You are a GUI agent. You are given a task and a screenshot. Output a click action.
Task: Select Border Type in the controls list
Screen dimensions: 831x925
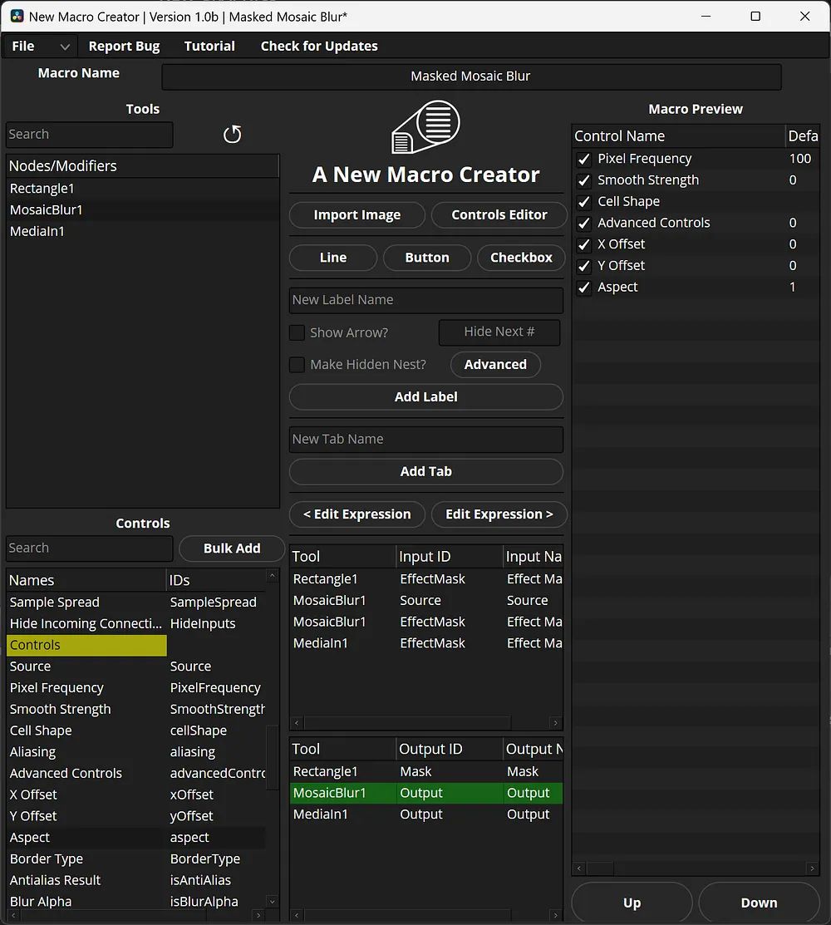coord(47,859)
